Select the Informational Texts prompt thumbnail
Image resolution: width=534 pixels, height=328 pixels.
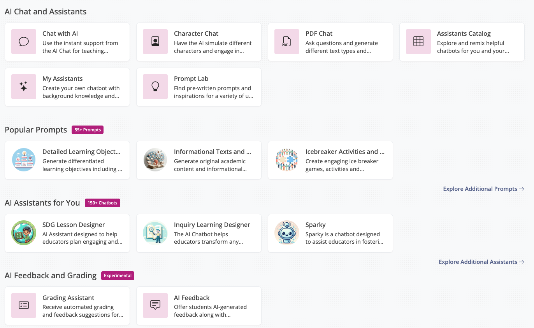[155, 160]
